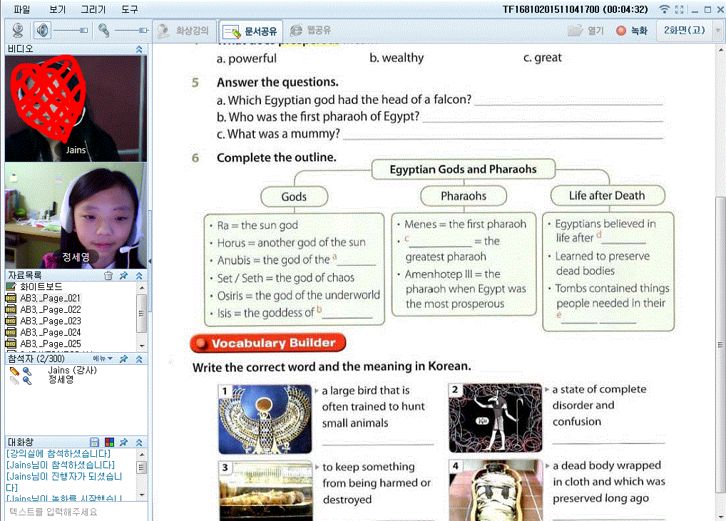Click the webcam icon in the toolbar
Screen dimensions: 726x521
pyautogui.click(x=18, y=31)
